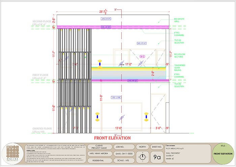Click the first floor balcony wall lamp
The width and height of the screenshot is (236, 167).
[x=100, y=64]
